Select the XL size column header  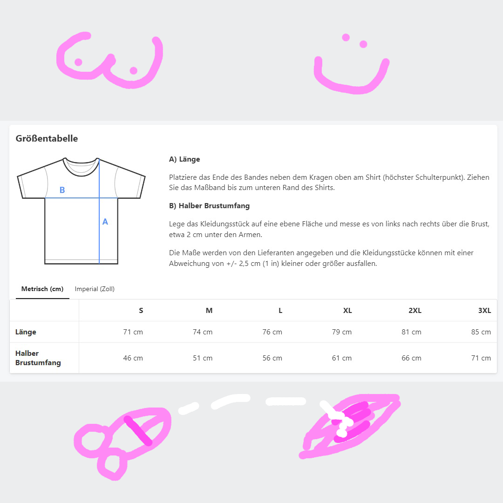(x=347, y=310)
